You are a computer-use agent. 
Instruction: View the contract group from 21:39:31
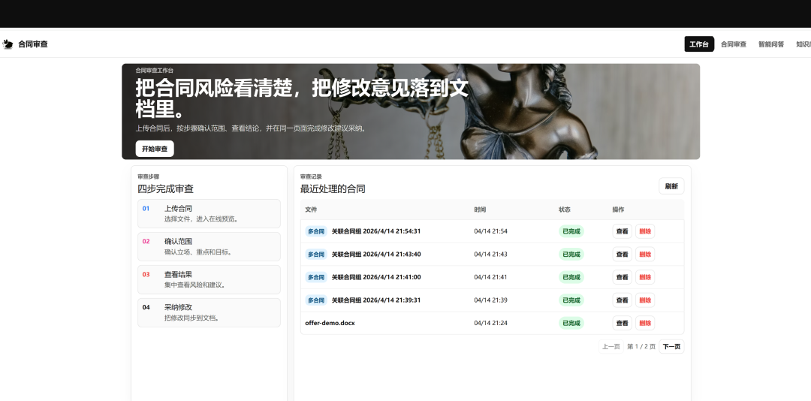pos(623,300)
